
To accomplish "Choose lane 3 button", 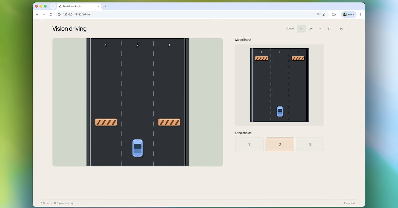I will (x=310, y=144).
